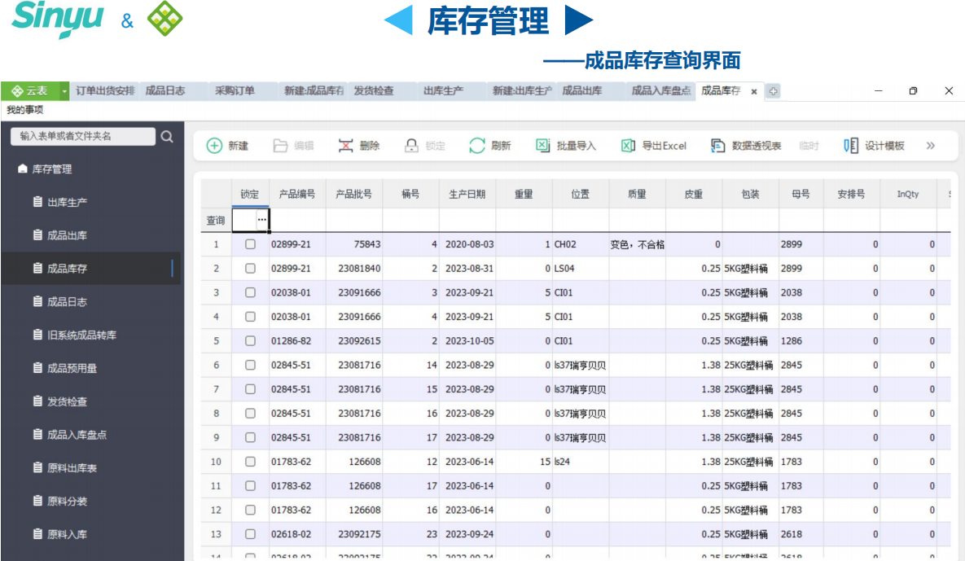965x561 pixels.
Task: Open the 数据透视表 pivot table tool
Action: click(746, 146)
